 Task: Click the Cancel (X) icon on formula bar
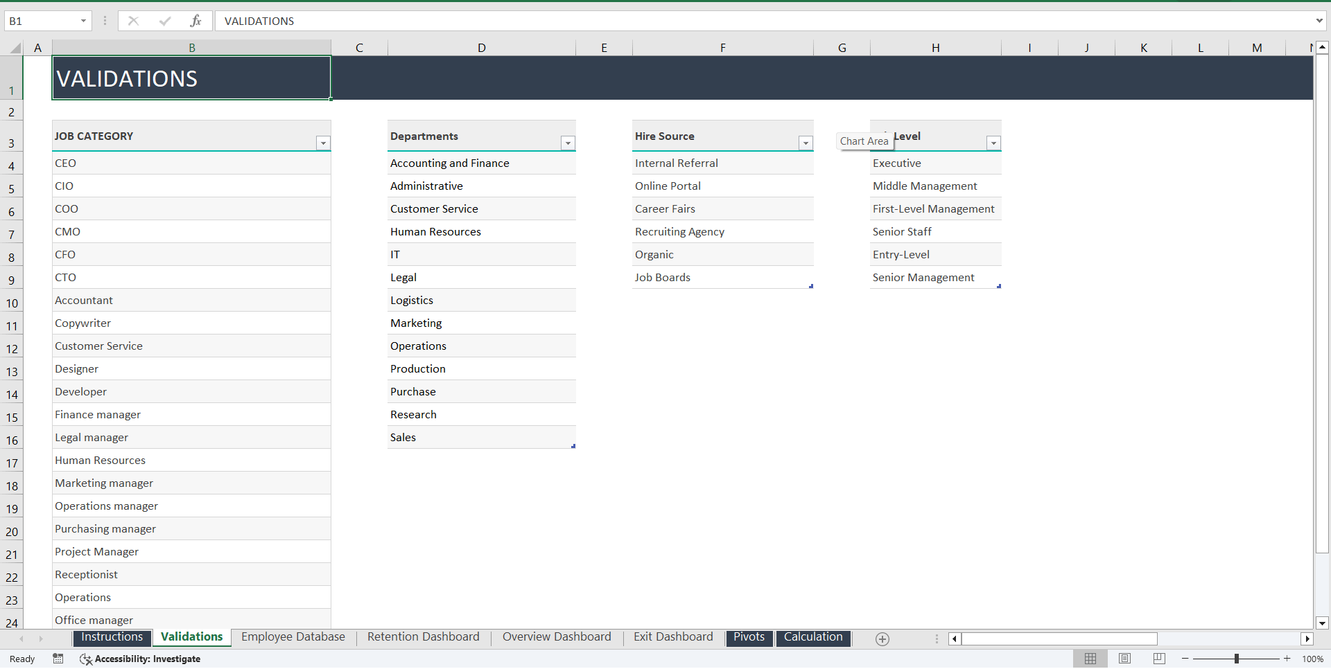pyautogui.click(x=133, y=21)
